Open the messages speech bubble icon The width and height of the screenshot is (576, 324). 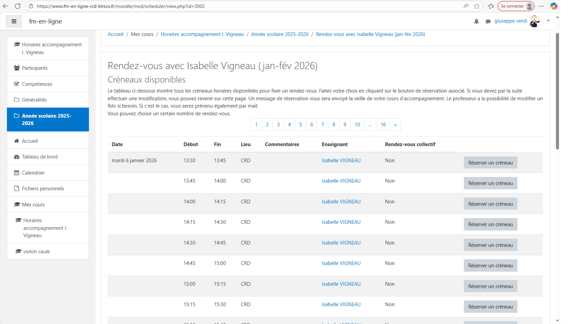coord(488,21)
